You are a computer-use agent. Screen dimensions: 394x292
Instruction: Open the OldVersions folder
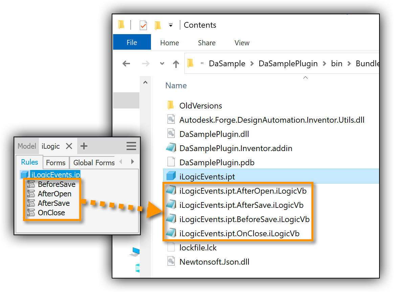[200, 105]
